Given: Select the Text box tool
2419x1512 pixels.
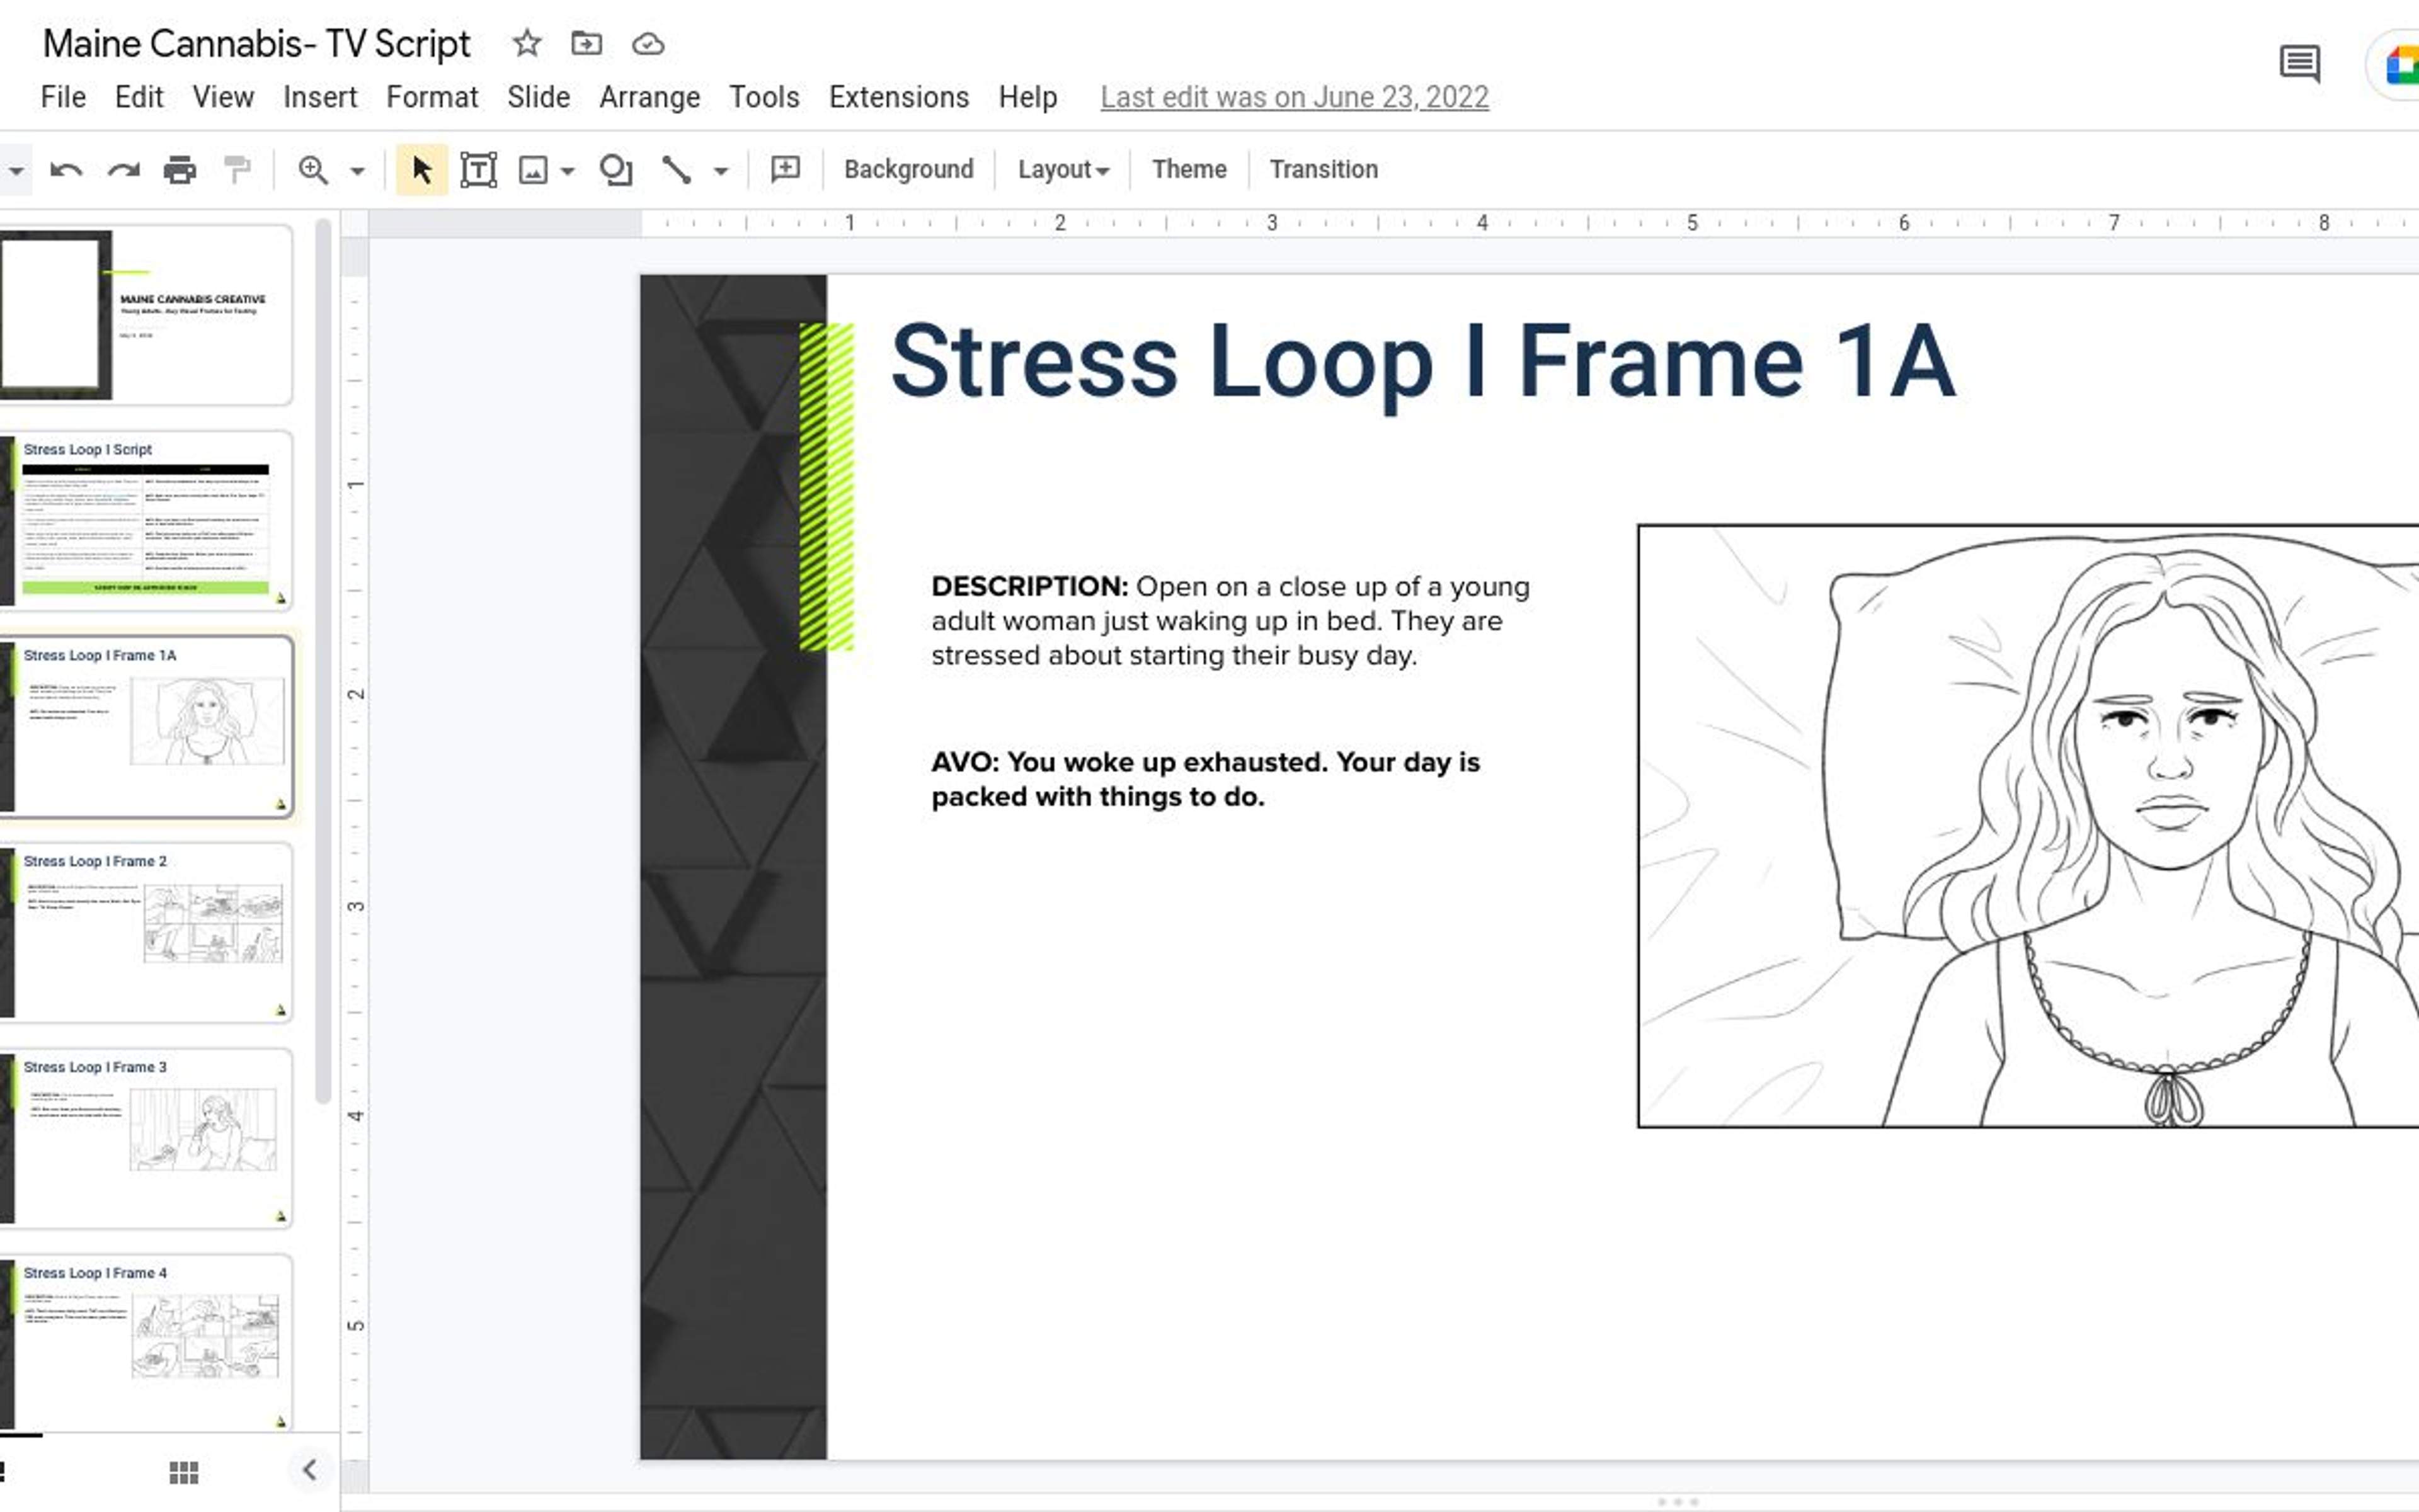Looking at the screenshot, I should tap(478, 170).
